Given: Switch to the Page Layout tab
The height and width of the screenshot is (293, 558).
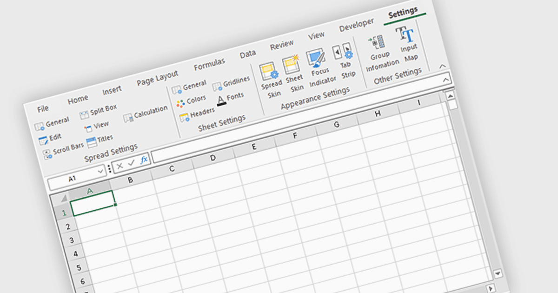Looking at the screenshot, I should [157, 78].
